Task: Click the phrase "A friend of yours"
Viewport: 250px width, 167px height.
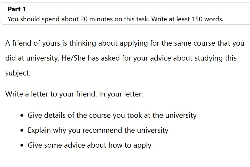Action: coord(31,43)
